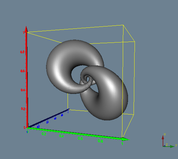Click the 1 label at green axis end
Image resolution: width=178 pixels, height=159 pixels.
point(122,144)
